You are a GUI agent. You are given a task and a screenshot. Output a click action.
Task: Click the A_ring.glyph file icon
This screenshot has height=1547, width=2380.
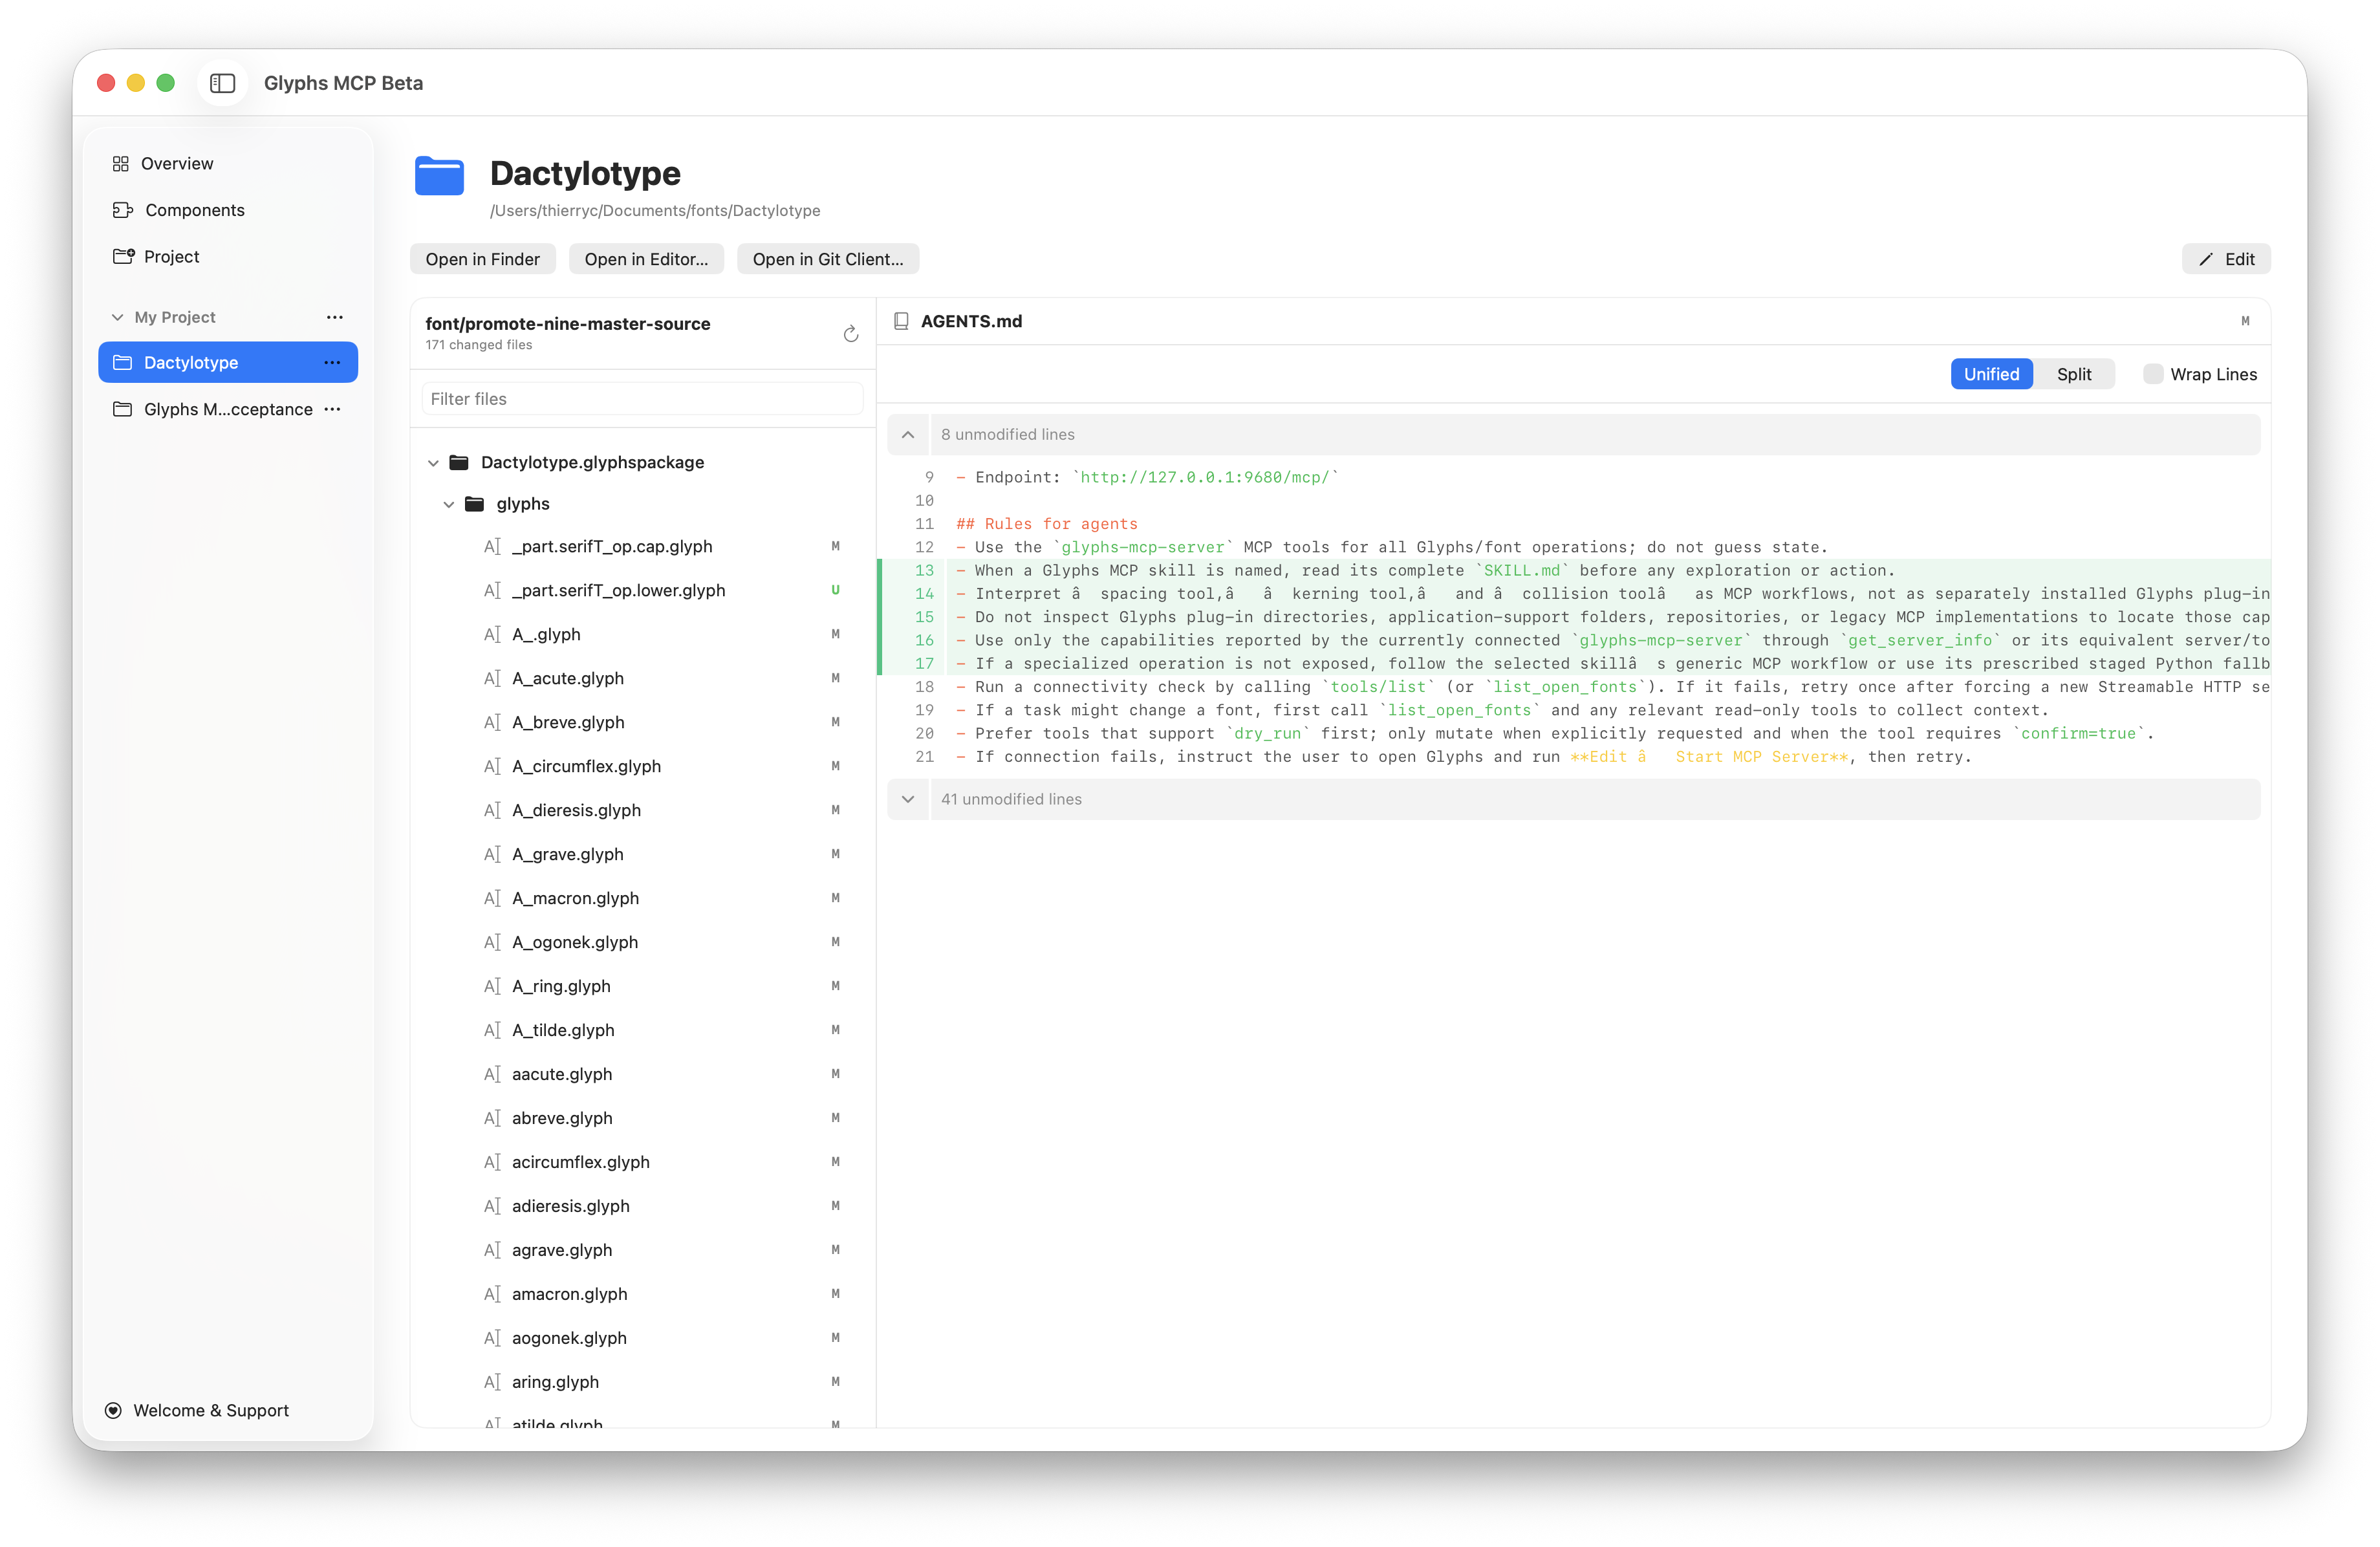pos(492,986)
